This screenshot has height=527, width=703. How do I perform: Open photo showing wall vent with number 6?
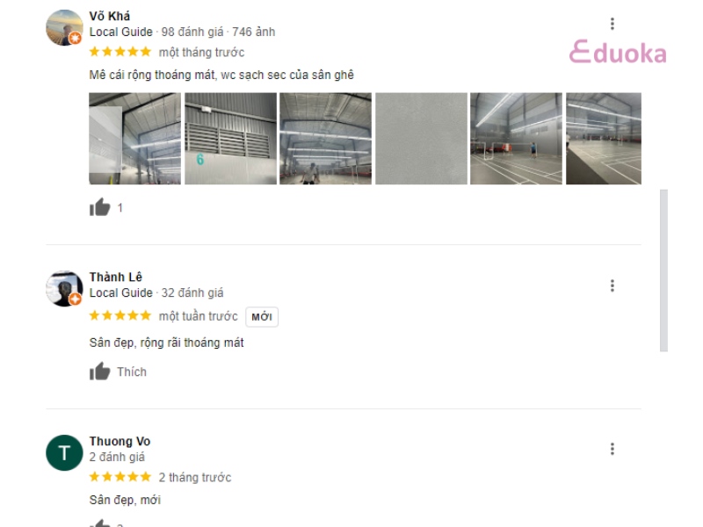(x=230, y=139)
